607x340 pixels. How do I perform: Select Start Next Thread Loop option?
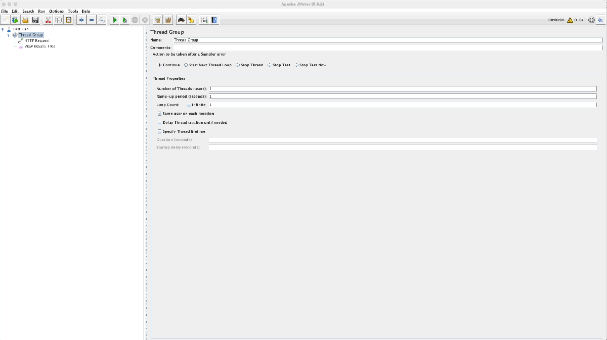coord(186,65)
